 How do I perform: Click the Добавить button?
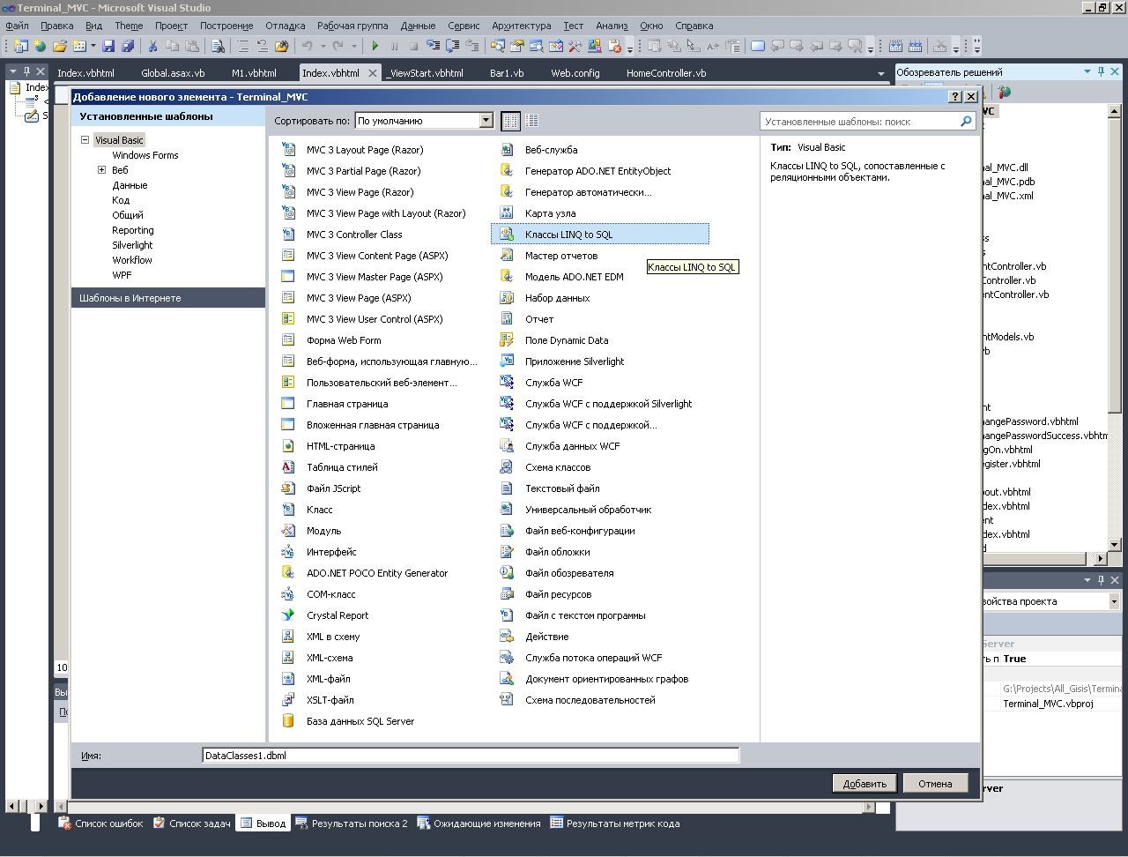(x=865, y=783)
